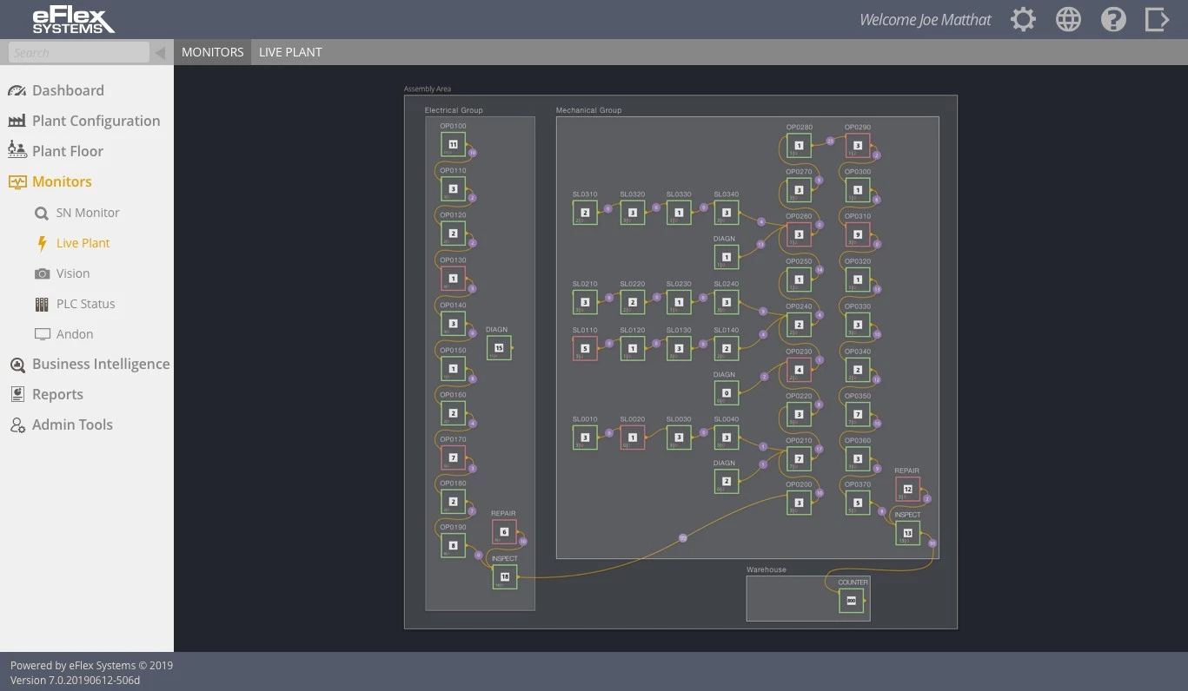
Task: Click the globe language icon
Action: tap(1068, 19)
